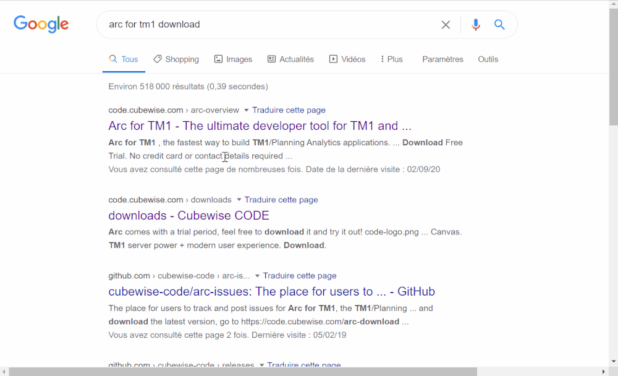The height and width of the screenshot is (376, 618).
Task: Click the Google logo
Action: click(x=41, y=24)
